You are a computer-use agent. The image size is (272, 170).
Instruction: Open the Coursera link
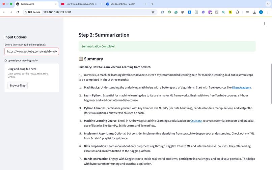[196, 121]
